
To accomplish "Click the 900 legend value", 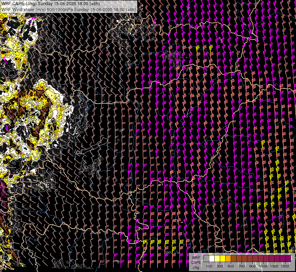I will pyautogui.click(x=252, y=266).
